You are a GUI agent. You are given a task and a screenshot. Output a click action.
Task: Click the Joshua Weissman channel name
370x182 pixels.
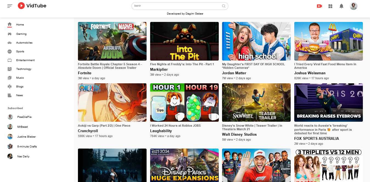pos(310,73)
